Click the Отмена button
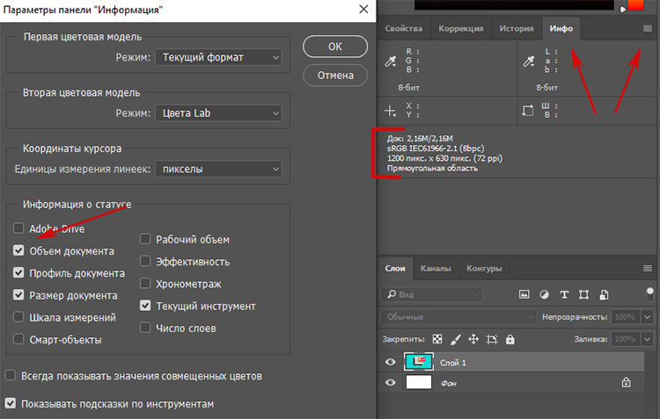 click(335, 76)
